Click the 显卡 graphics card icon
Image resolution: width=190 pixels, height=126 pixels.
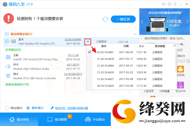point(13,41)
